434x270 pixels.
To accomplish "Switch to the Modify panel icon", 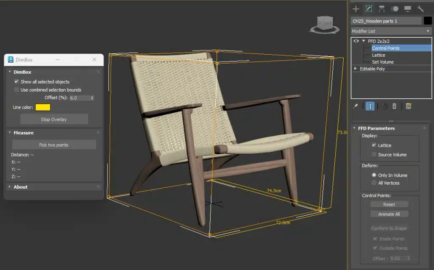I will [x=369, y=9].
